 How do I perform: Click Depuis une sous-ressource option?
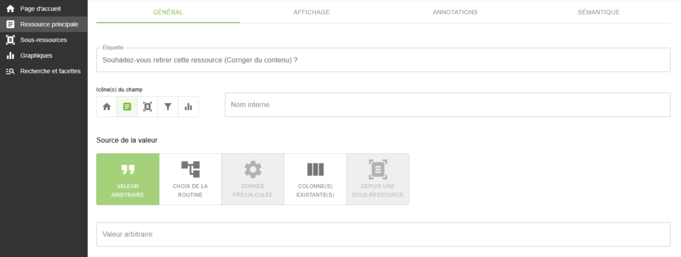coord(378,179)
